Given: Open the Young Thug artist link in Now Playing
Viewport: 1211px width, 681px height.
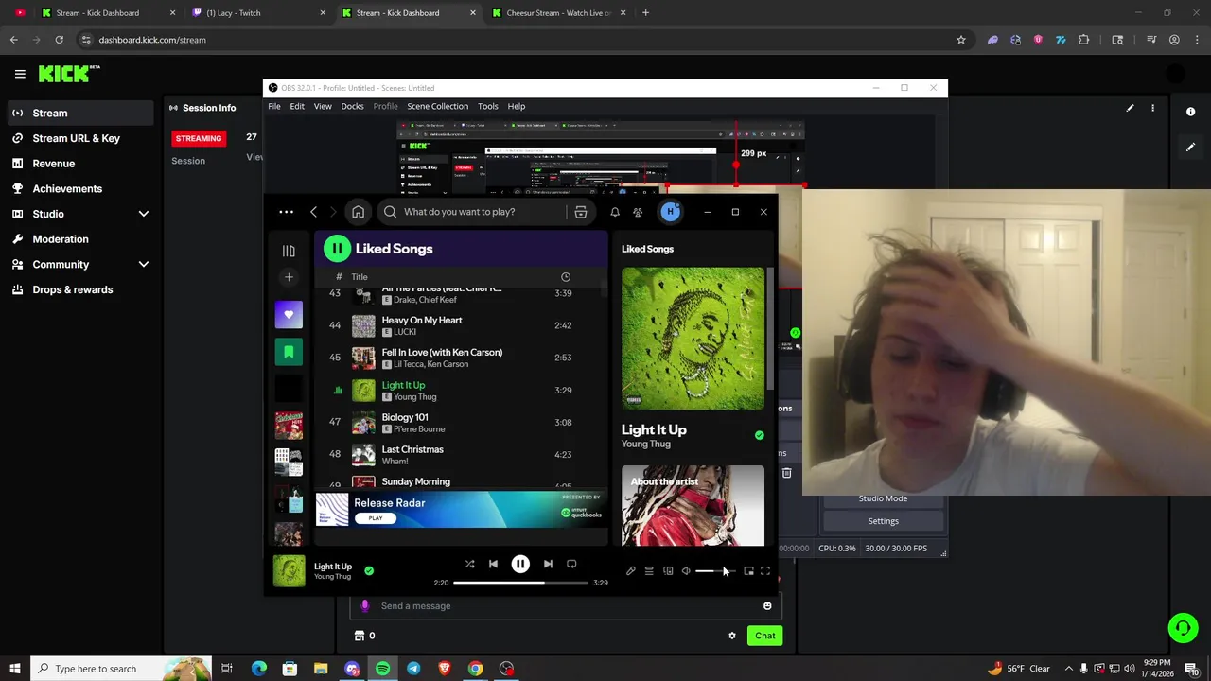Looking at the screenshot, I should [x=646, y=444].
